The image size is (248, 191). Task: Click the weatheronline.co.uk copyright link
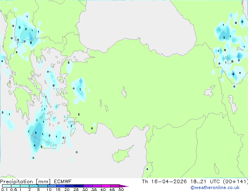tap(215, 187)
